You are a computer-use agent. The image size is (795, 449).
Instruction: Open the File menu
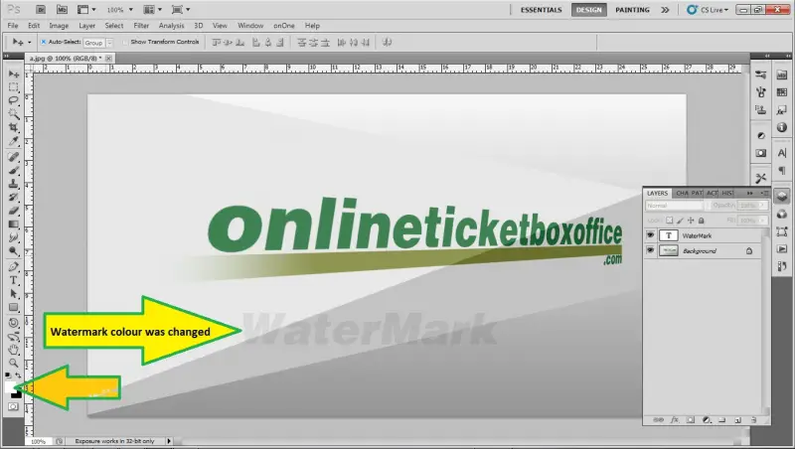(13, 26)
